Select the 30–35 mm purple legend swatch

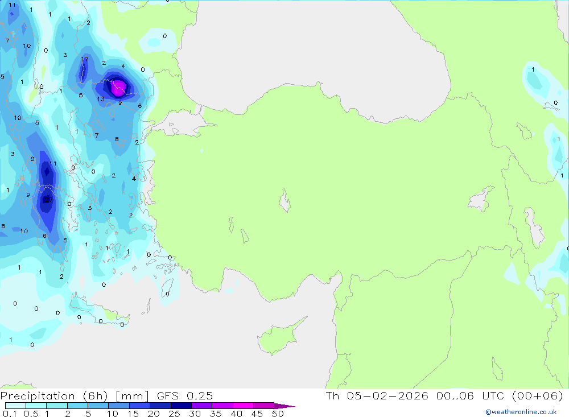202,406
